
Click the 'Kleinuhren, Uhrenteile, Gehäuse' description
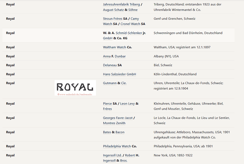tap(189, 106)
